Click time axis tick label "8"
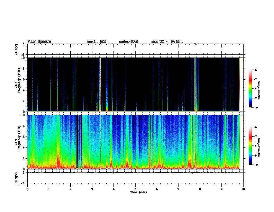Image resolution: width=274 pixels, height=212 pixels. coord(200,189)
